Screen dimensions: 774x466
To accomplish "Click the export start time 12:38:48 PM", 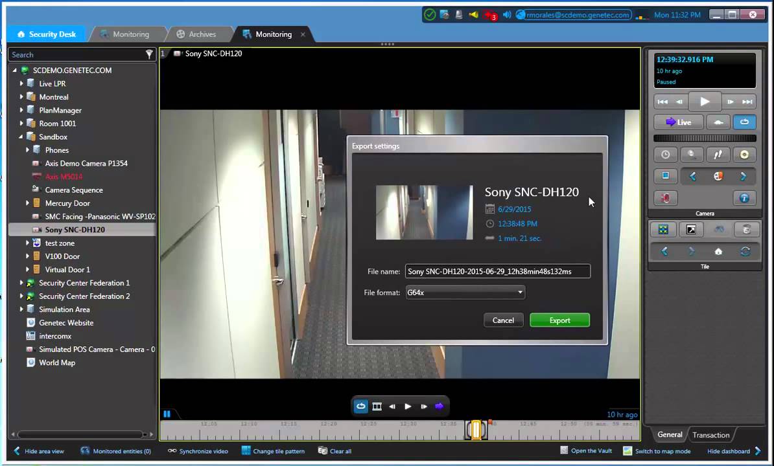I will 517,224.
